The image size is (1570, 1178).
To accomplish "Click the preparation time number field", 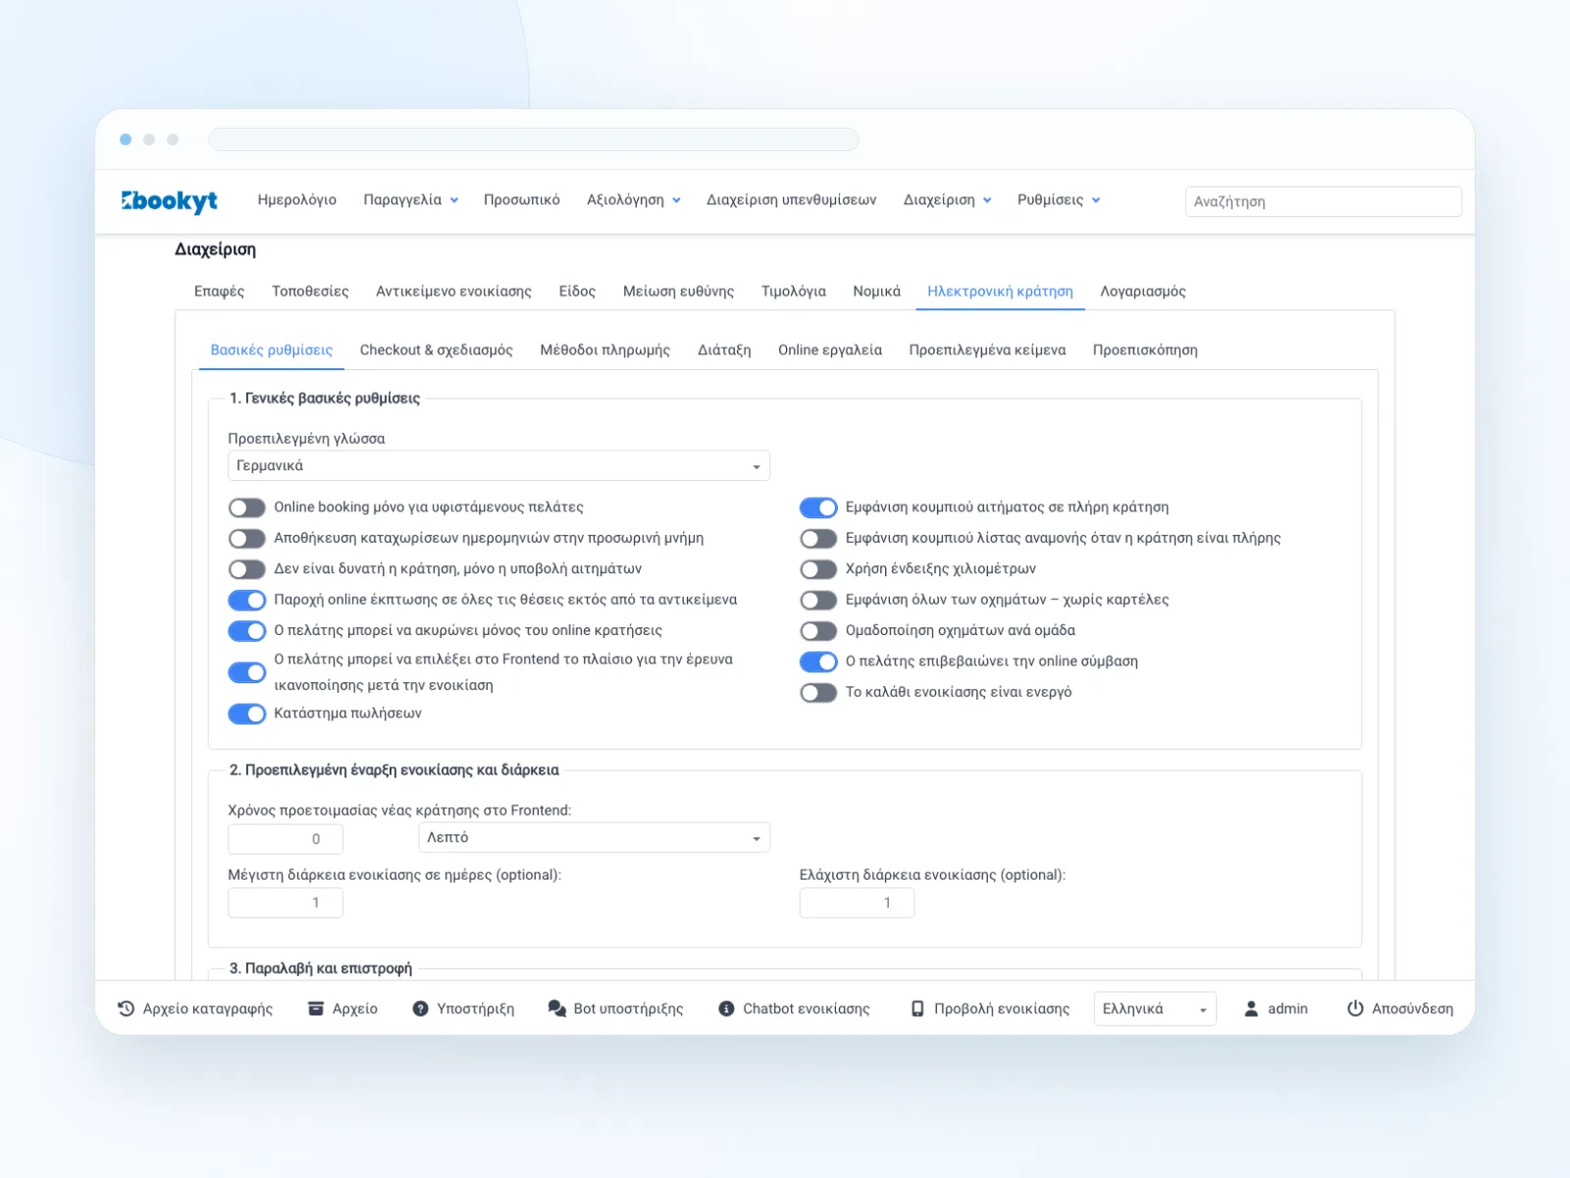I will 286,838.
